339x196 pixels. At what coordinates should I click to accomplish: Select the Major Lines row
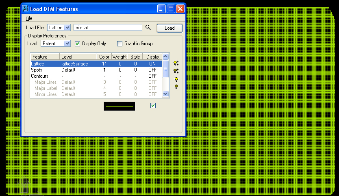(x=96, y=82)
